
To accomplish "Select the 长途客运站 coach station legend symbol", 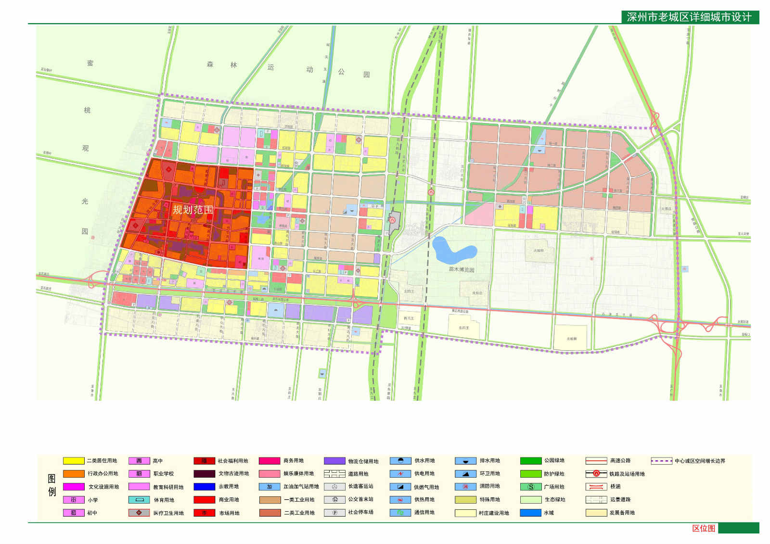I will [334, 487].
